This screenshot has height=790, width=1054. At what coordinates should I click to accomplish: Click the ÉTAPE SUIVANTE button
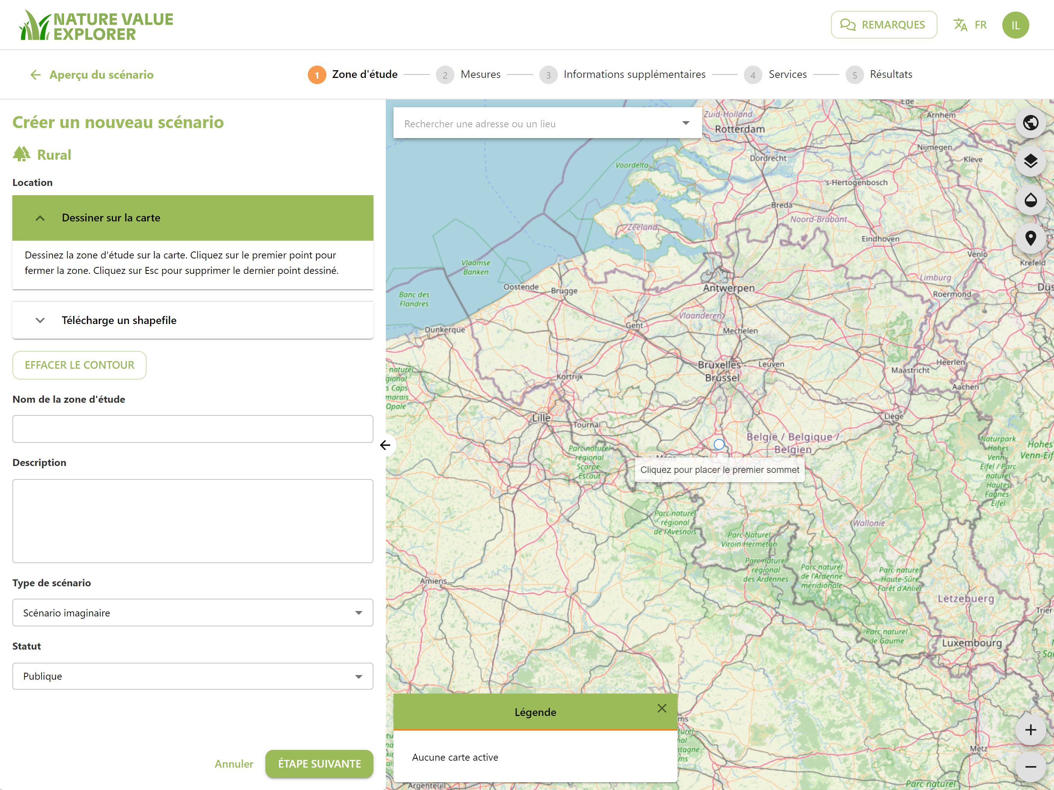point(319,764)
